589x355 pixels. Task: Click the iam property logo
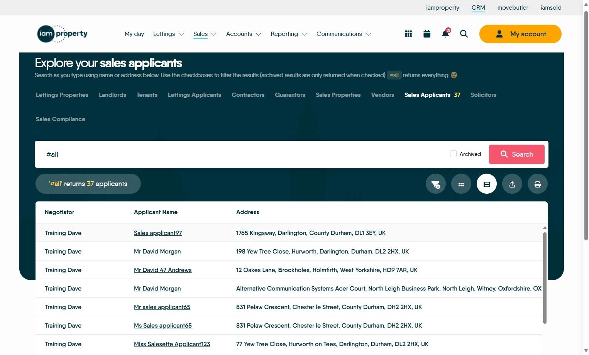[x=62, y=34]
